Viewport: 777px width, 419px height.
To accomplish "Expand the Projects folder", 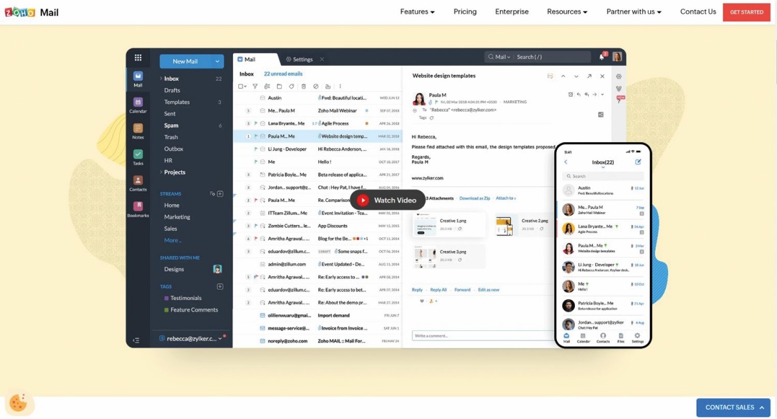I will pos(161,173).
